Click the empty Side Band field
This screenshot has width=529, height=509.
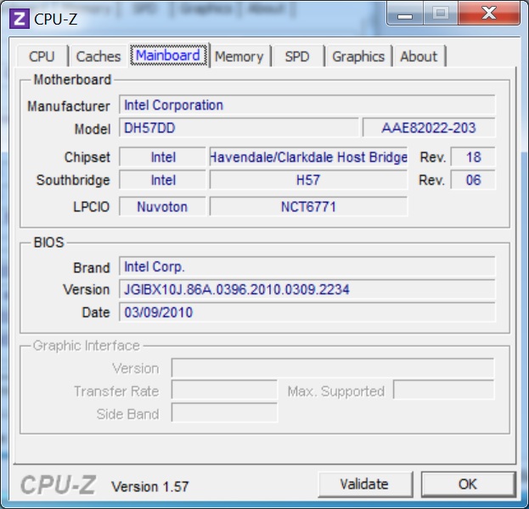coord(224,413)
